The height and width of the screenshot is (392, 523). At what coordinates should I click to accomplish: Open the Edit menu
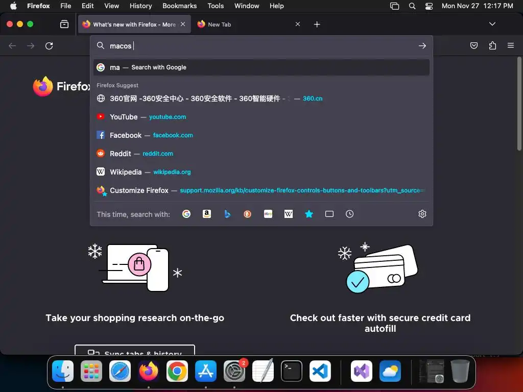click(x=87, y=6)
